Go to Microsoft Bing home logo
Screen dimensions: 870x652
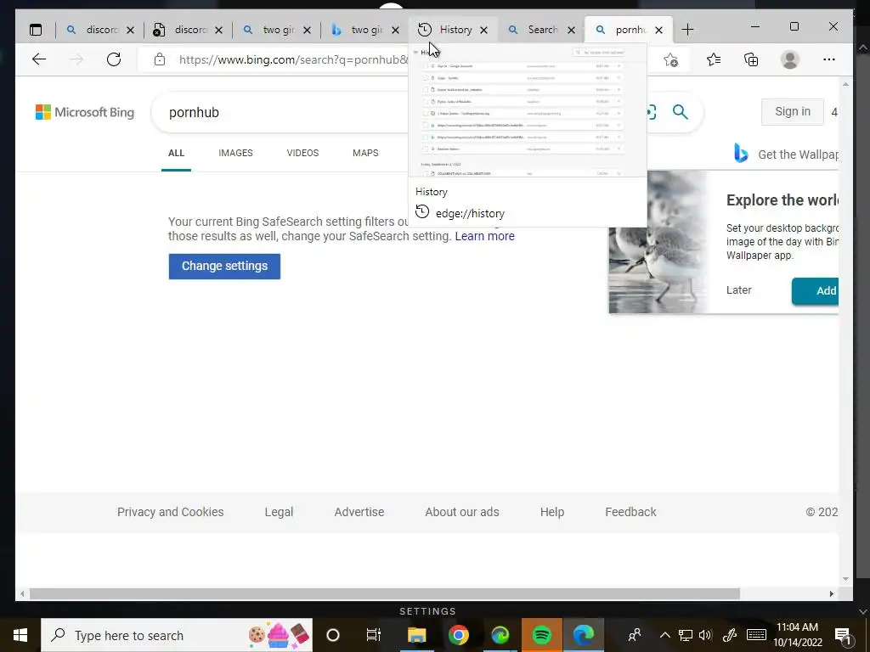(85, 112)
